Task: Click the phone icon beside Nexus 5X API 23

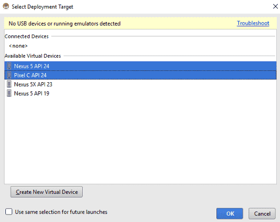Action: pyautogui.click(x=9, y=84)
